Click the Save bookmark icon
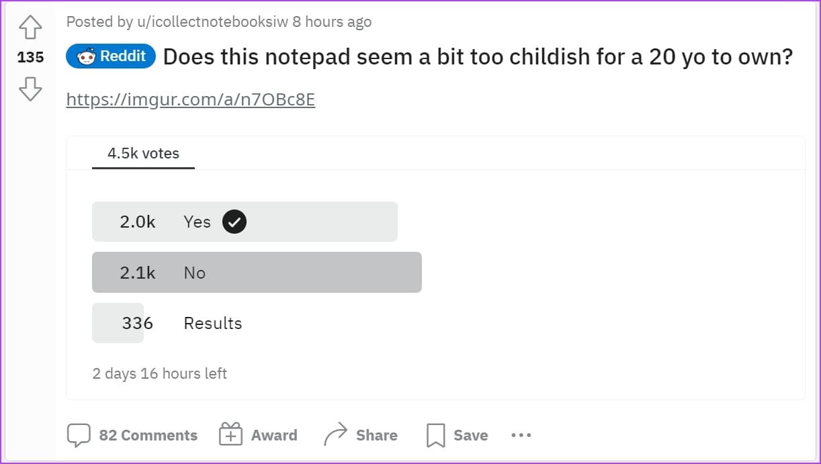Image resolution: width=821 pixels, height=464 pixels. pyautogui.click(x=435, y=435)
